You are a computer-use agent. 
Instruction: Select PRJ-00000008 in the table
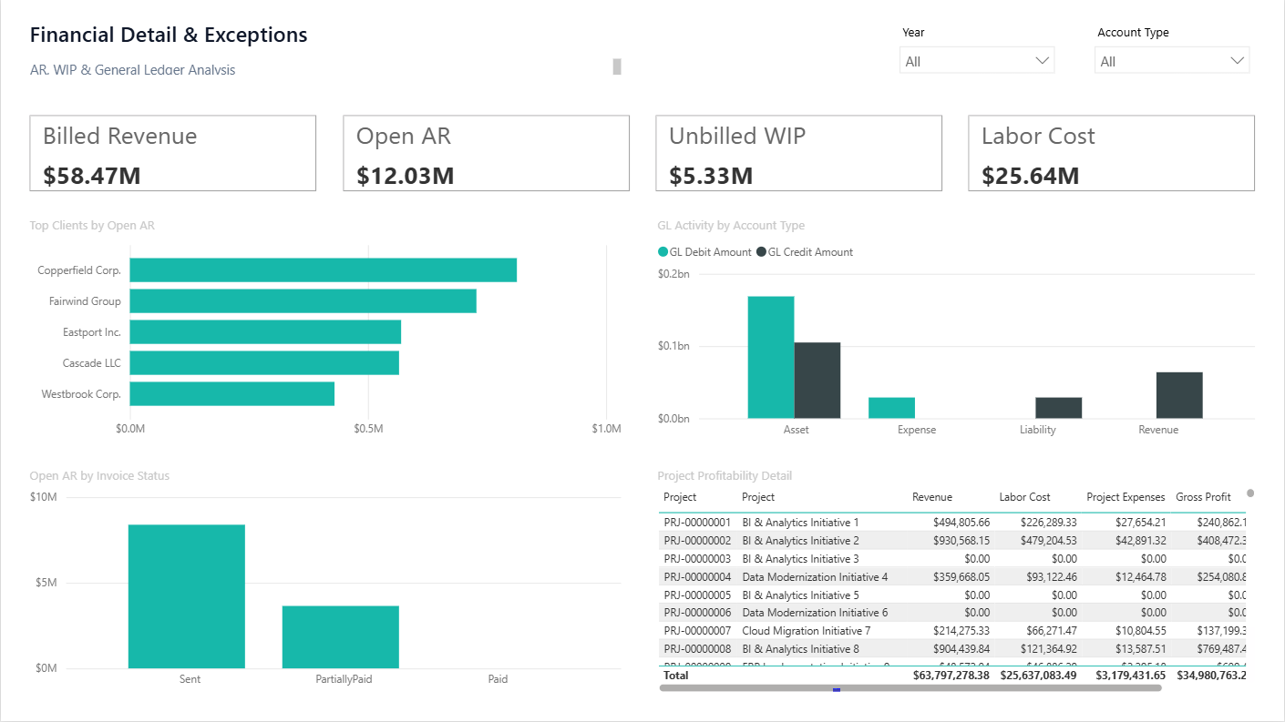[697, 649]
